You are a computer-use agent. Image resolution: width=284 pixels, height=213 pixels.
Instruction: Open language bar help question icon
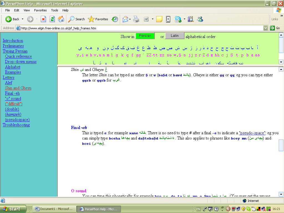tap(216, 209)
